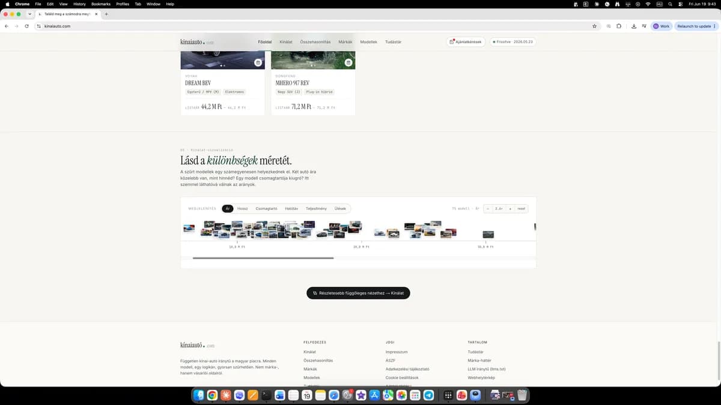Open Notes from the Dock

(320, 395)
